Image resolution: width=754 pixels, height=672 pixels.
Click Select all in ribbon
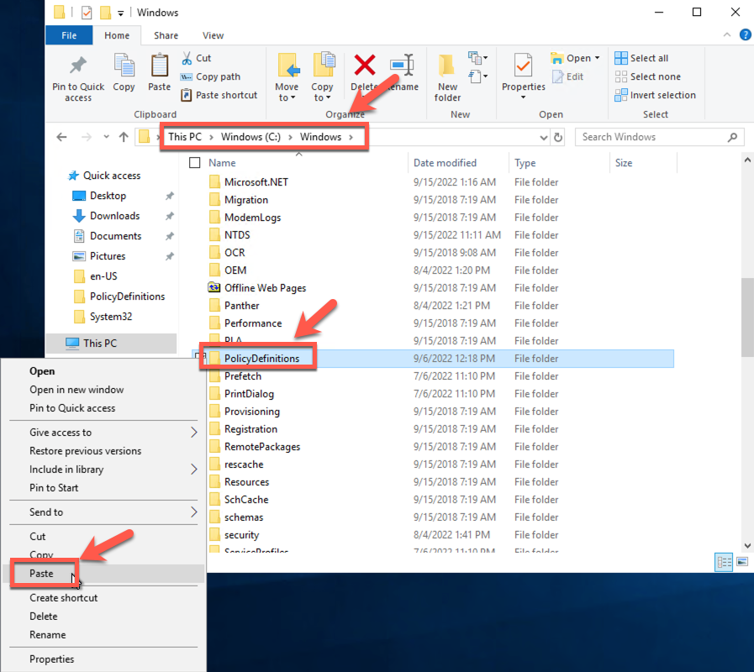click(x=641, y=58)
